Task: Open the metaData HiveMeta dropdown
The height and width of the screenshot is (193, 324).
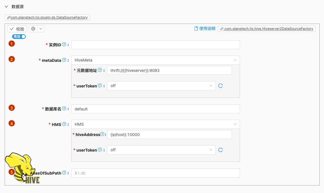Action: point(156,60)
